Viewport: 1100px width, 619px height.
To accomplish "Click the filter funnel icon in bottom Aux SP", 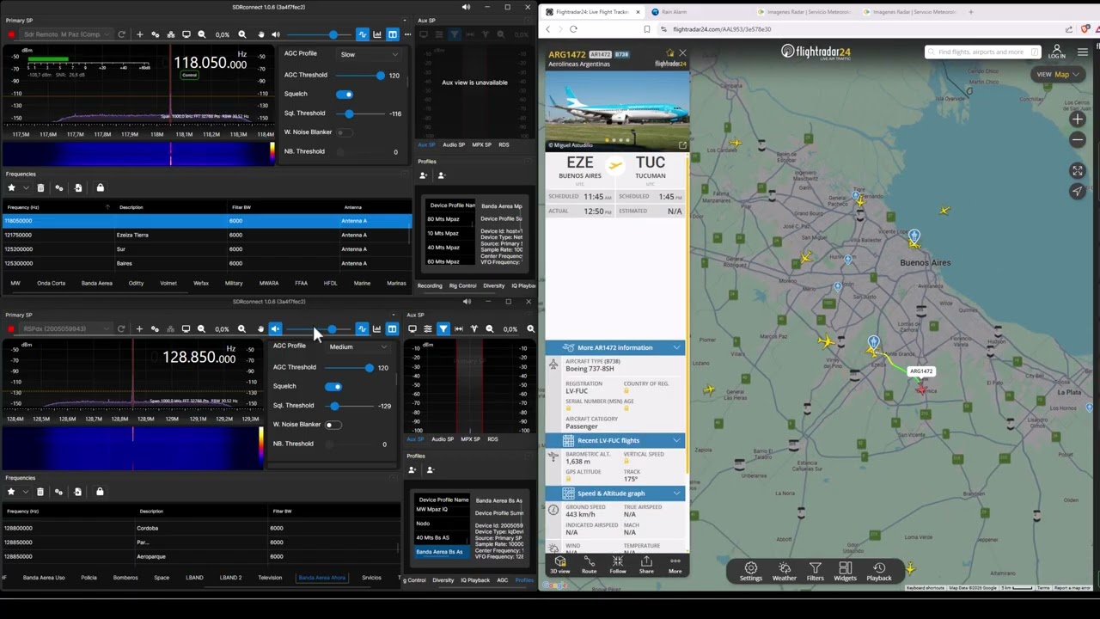I will click(443, 328).
